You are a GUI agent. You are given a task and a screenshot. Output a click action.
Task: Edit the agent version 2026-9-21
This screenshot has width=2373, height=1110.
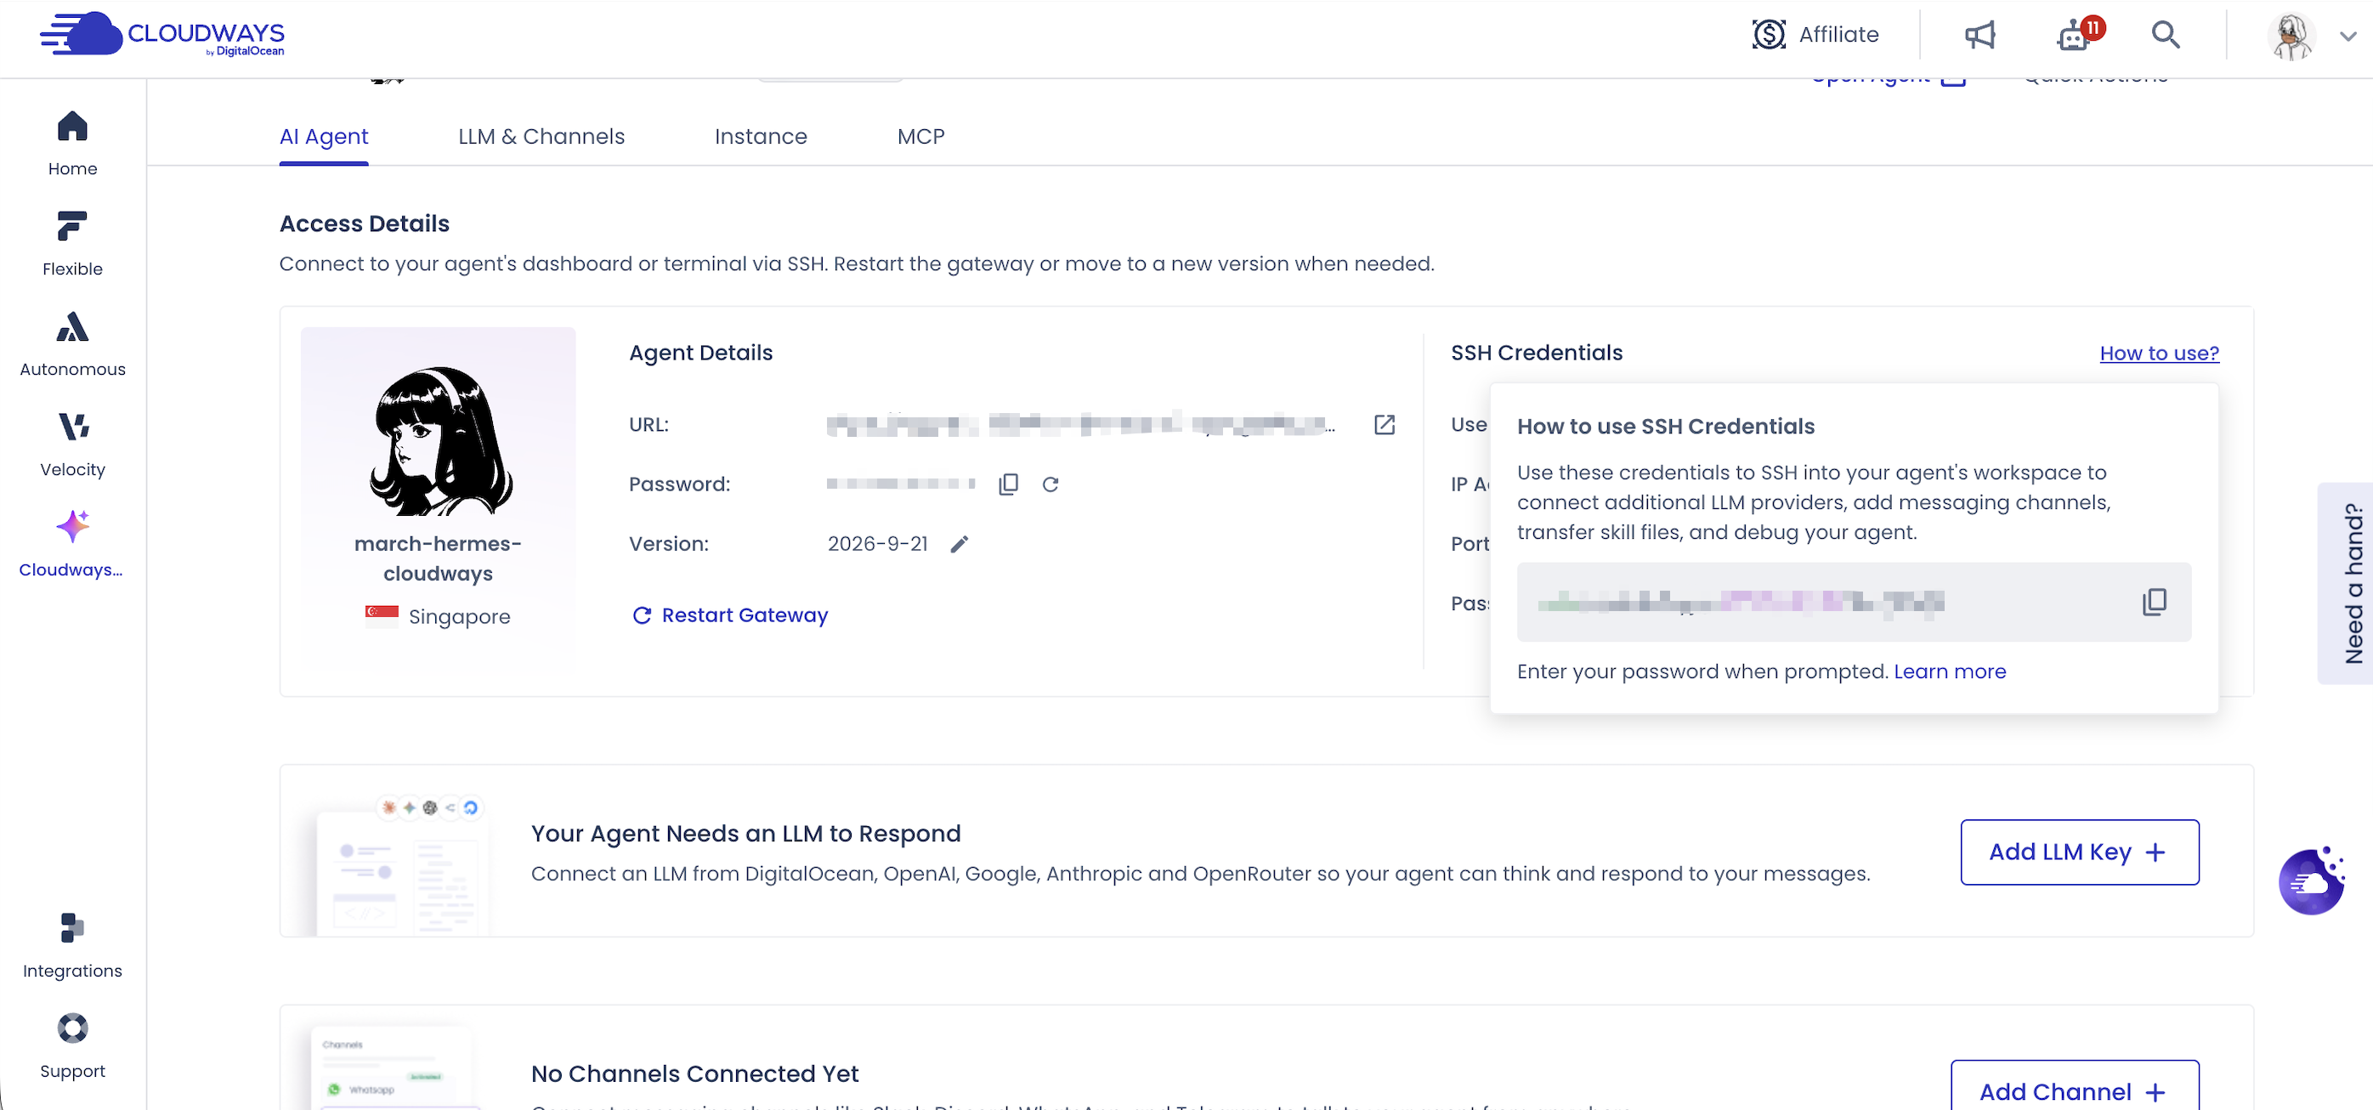(959, 545)
